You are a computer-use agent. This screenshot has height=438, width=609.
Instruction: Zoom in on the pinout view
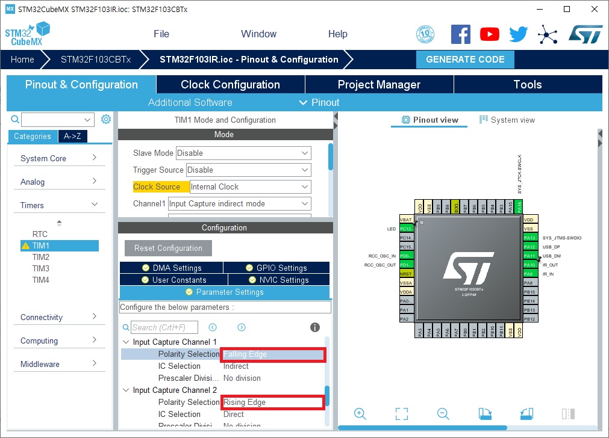360,413
